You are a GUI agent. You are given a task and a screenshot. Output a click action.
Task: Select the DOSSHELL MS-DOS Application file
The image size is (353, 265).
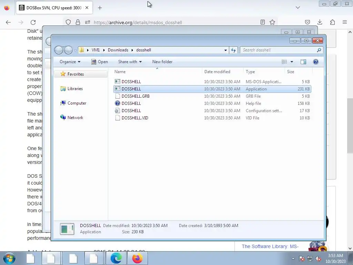click(212, 81)
